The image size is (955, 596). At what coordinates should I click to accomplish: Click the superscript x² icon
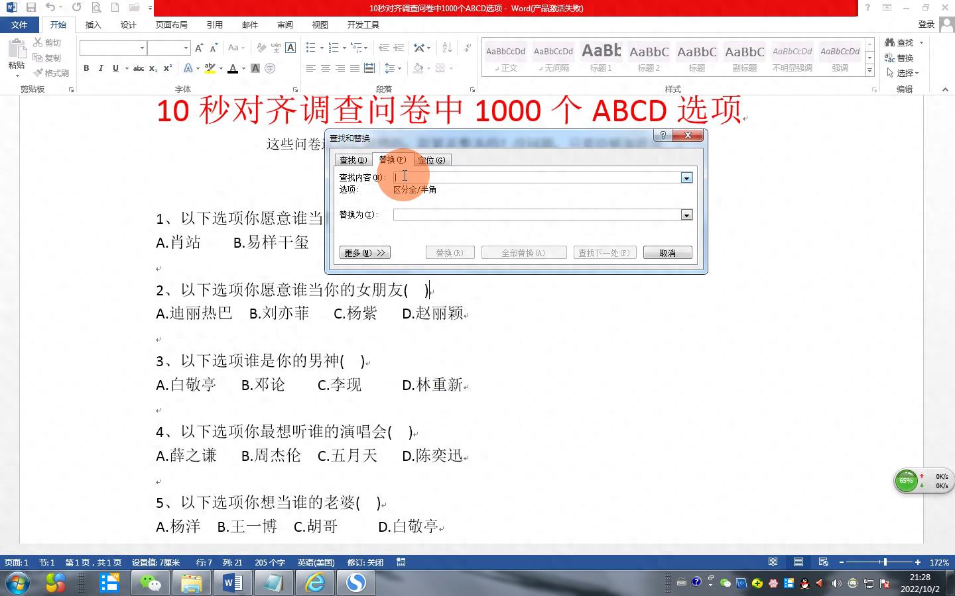168,68
